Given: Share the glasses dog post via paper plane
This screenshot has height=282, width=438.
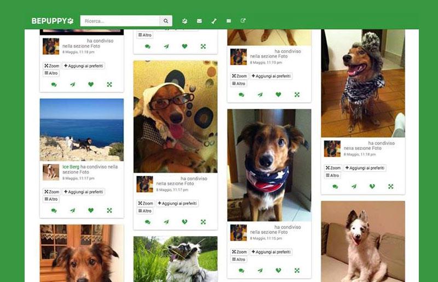Looking at the screenshot, I should tap(166, 222).
